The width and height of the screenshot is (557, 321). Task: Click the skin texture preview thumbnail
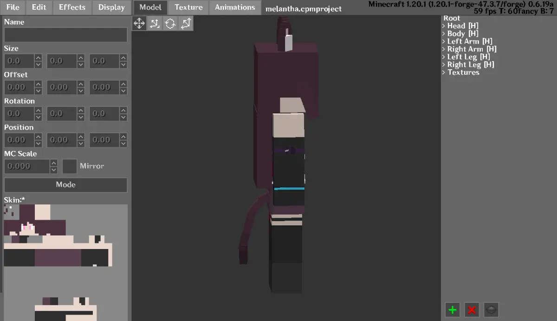pyautogui.click(x=65, y=262)
